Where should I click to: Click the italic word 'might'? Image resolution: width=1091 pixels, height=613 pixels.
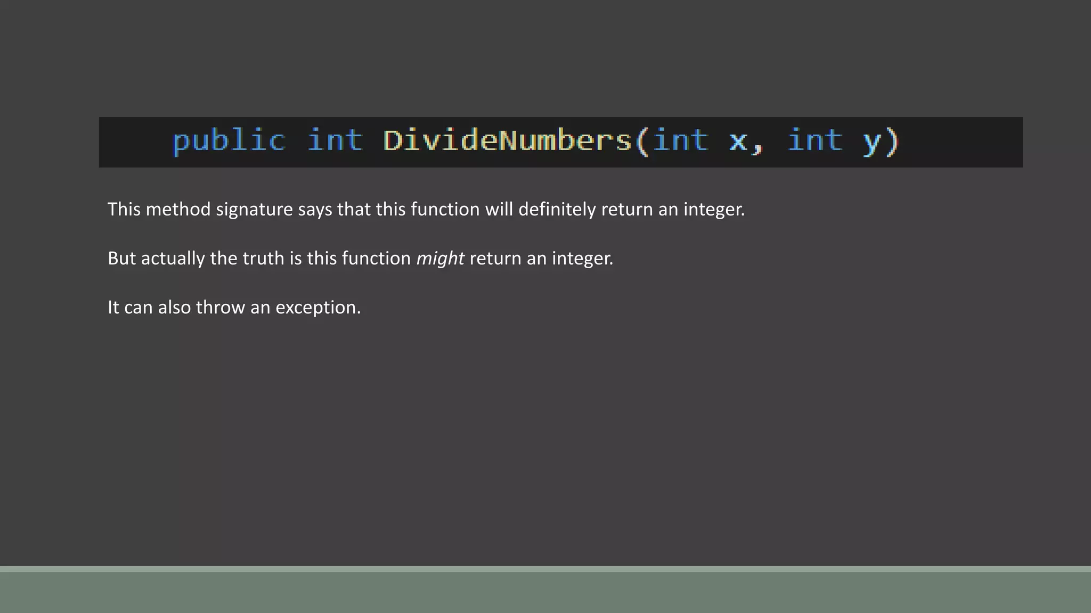tap(440, 259)
